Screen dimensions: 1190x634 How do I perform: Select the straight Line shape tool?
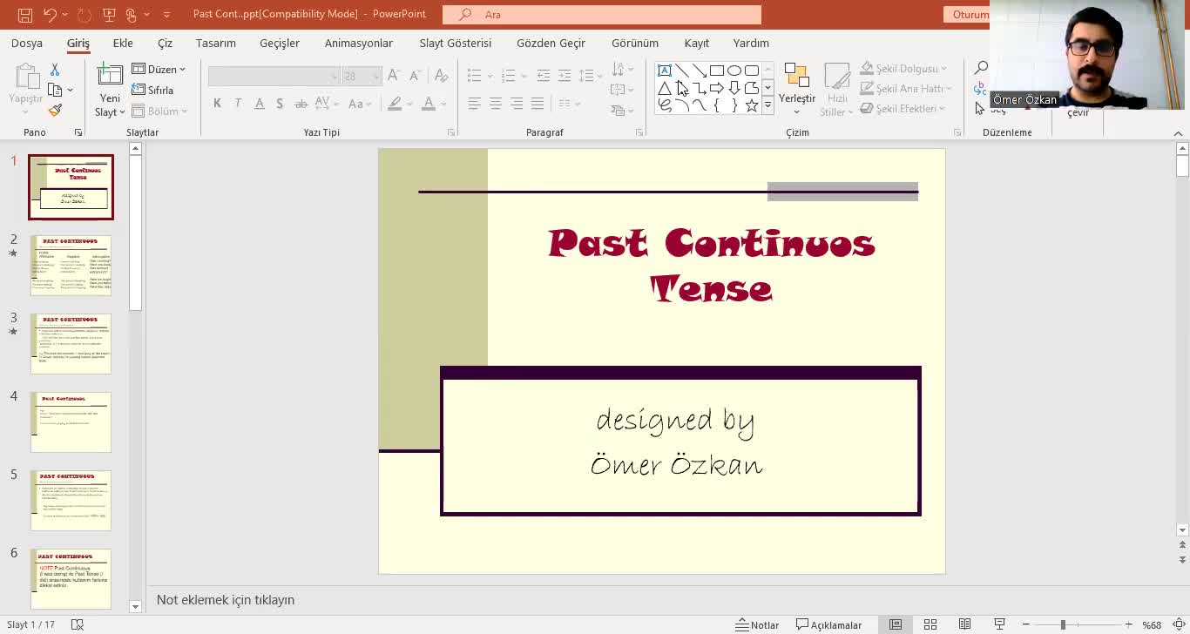(x=682, y=71)
